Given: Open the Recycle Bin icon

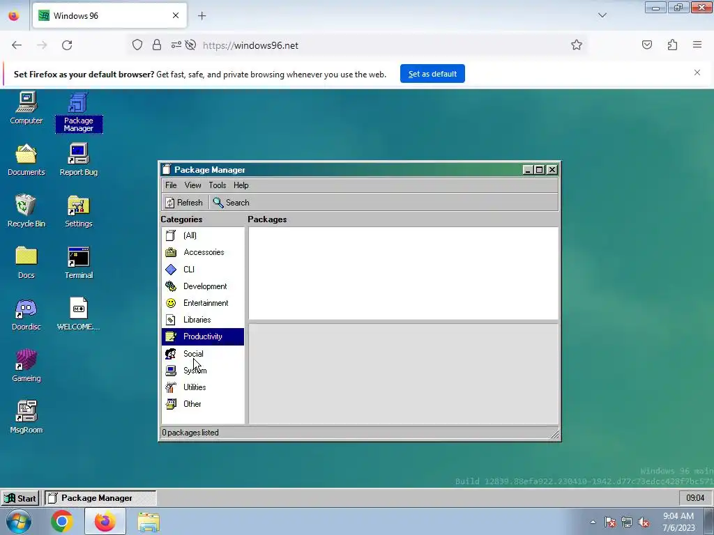Looking at the screenshot, I should [x=26, y=211].
